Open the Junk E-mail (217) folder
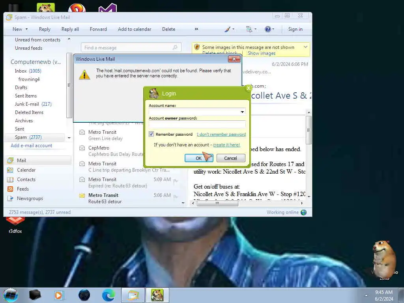 [x=33, y=104]
